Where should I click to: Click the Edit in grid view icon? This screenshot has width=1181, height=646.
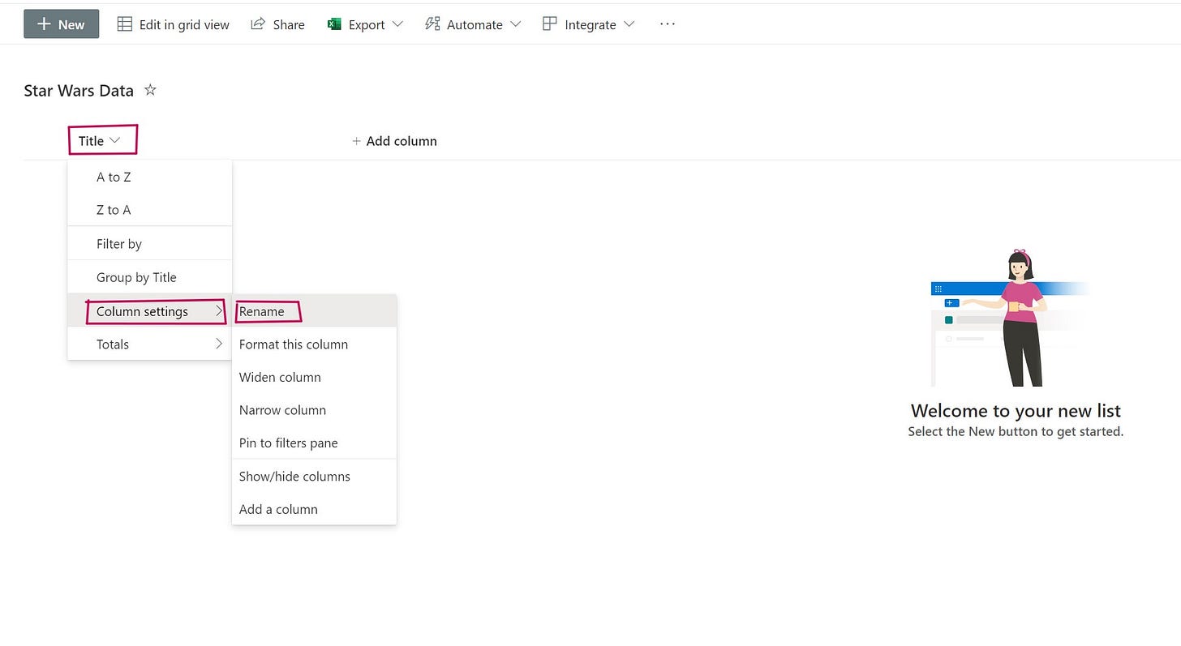pos(124,24)
